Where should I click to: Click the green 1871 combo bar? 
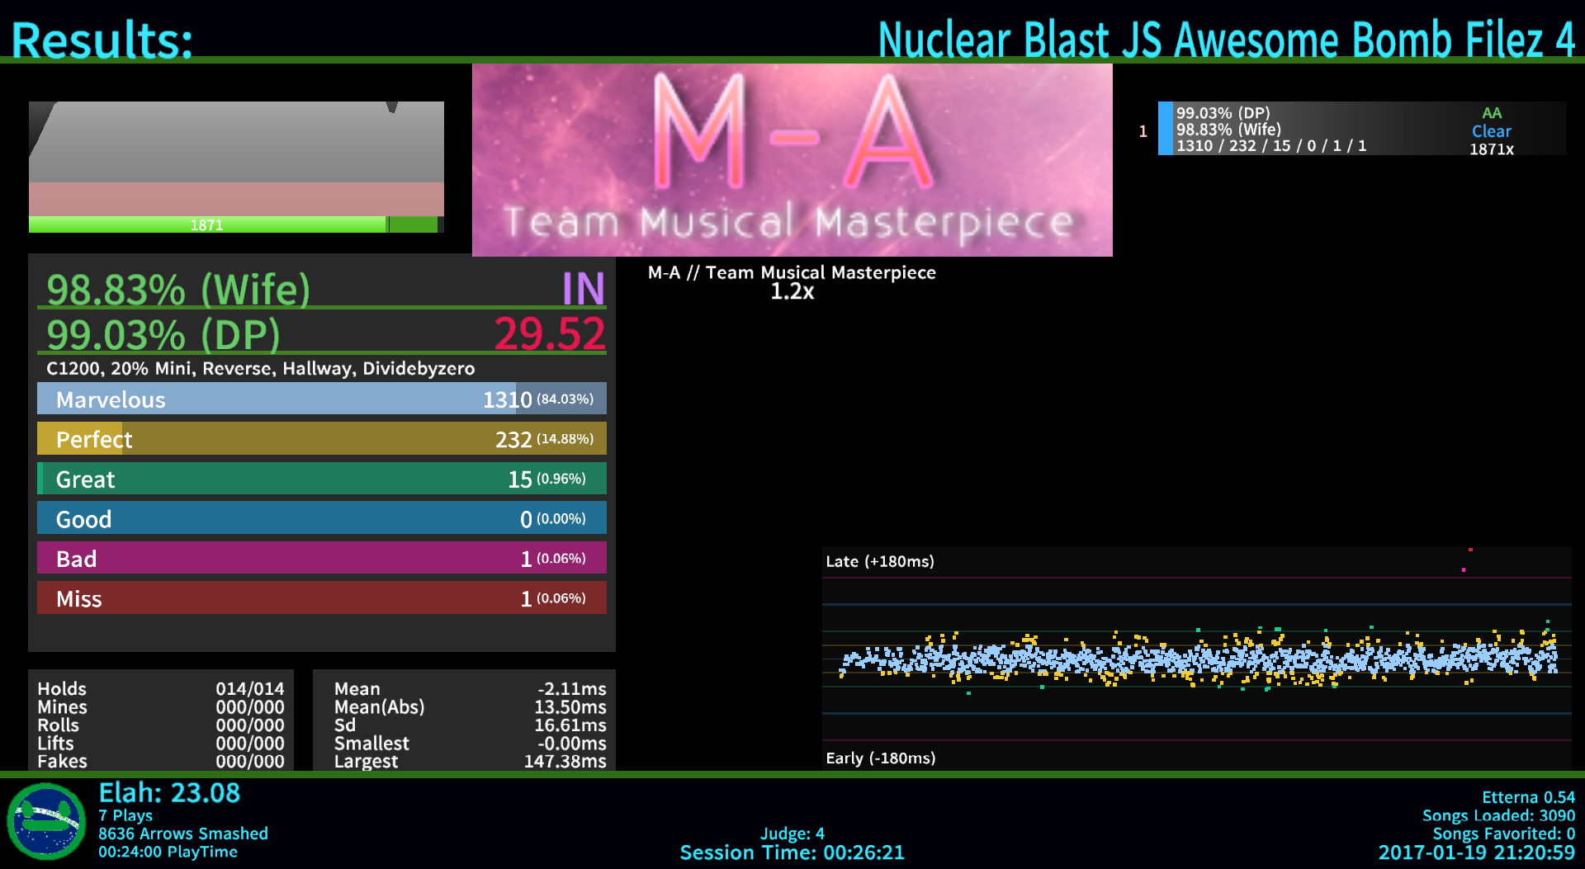[234, 224]
